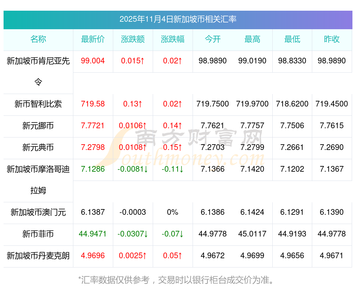Image resolution: width=356 pixels, height=291 pixels.
Task: Click the high value 45.0117
Action: pos(252,234)
